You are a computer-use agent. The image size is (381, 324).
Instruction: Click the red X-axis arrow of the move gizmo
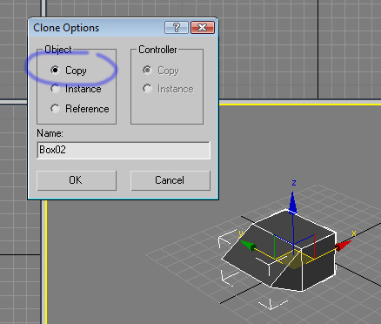(343, 246)
